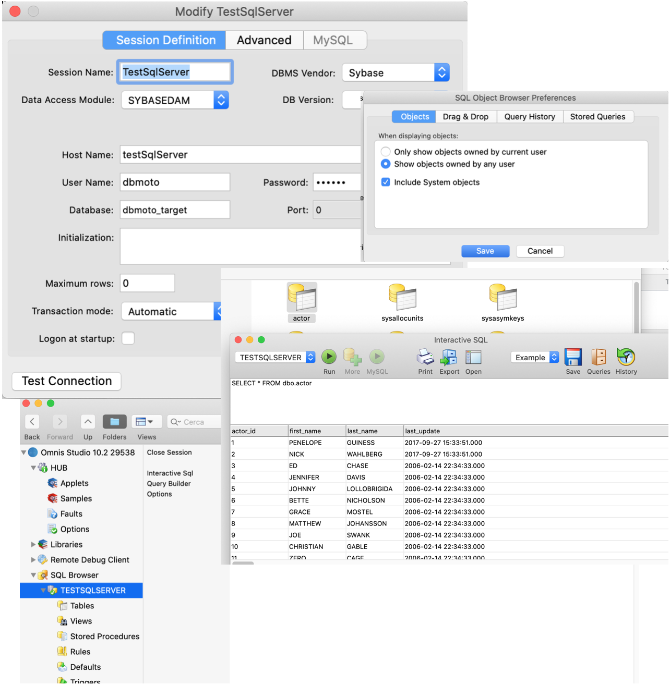Go Back in Studio Browser
Image resolution: width=670 pixels, height=685 pixels.
pyautogui.click(x=32, y=422)
